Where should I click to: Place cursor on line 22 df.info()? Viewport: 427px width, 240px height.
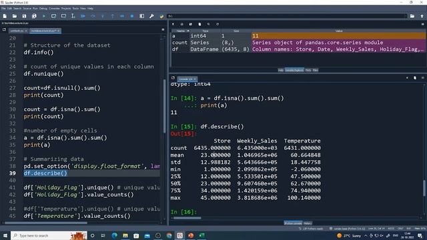tap(39, 53)
